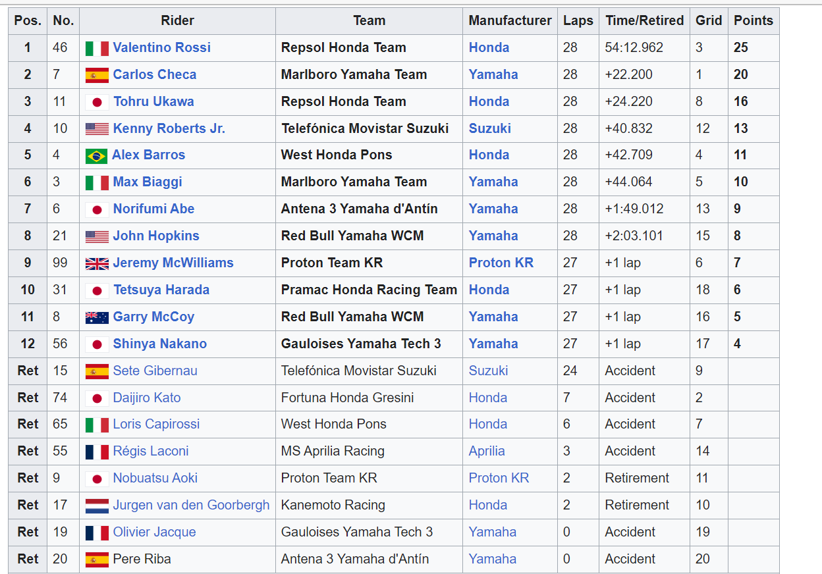822x574 pixels.
Task: Click the Time/Retired column header
Action: tap(644, 20)
